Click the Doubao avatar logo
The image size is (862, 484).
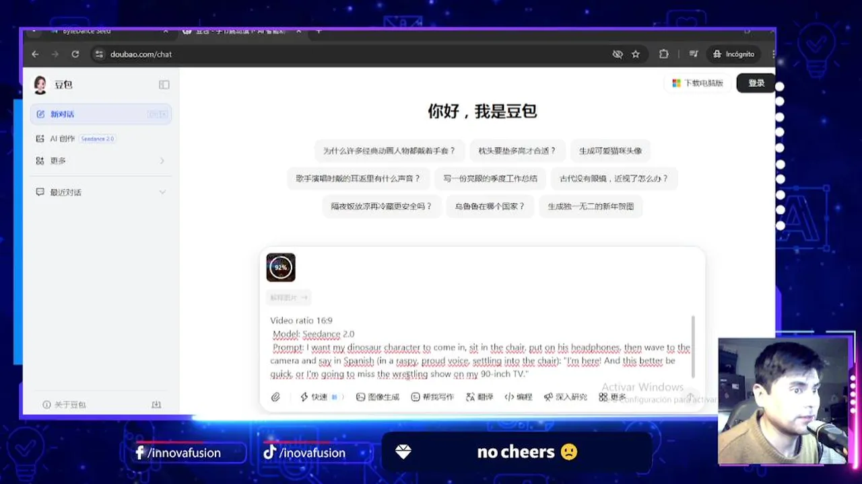[40, 85]
